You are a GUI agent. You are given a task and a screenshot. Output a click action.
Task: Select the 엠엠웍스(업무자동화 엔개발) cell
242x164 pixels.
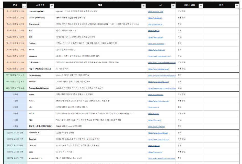[x=40, y=126]
